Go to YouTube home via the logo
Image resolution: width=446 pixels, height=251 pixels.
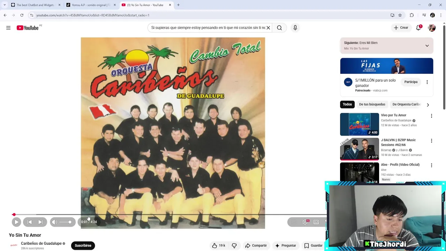click(28, 28)
